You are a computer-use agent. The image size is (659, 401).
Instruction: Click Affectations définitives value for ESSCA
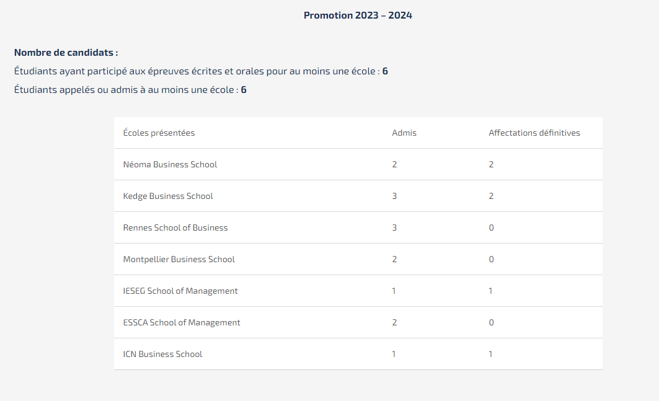[492, 322]
